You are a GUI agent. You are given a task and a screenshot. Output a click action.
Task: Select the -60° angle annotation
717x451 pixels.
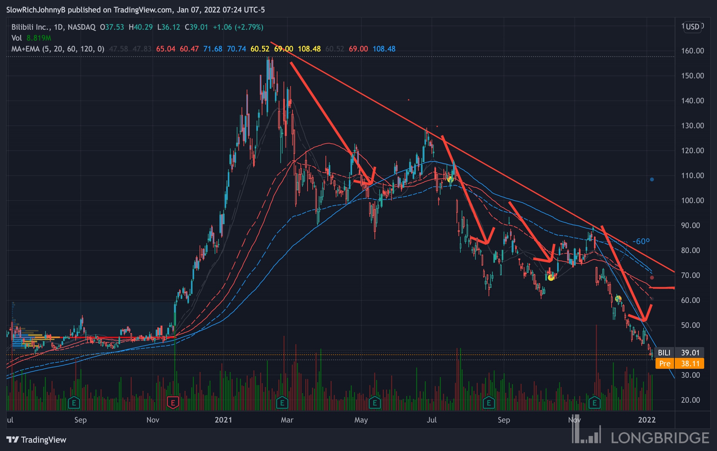[641, 241]
